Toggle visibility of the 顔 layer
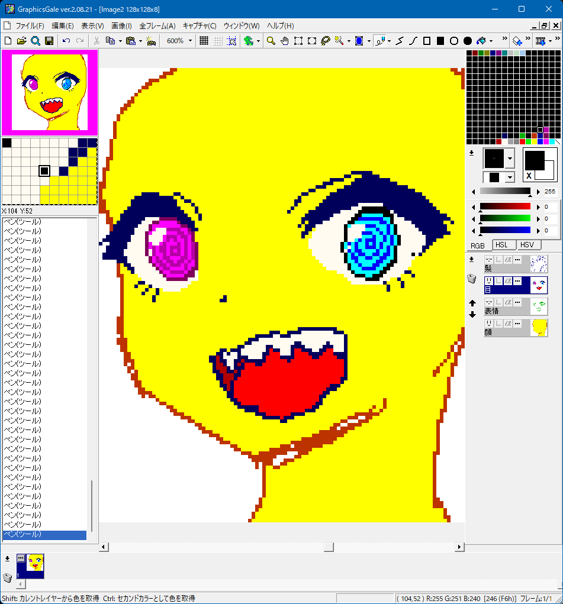This screenshot has width=563, height=604. point(488,323)
